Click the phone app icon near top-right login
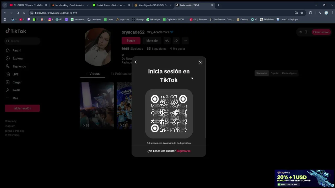The height and width of the screenshot is (188, 335). click(306, 32)
